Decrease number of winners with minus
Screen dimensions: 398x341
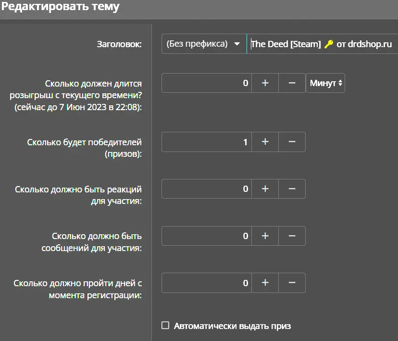292,142
